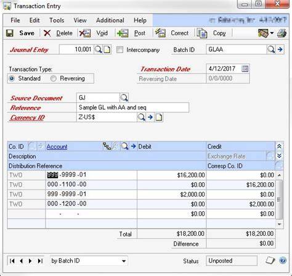The image size is (292, 276).
Task: Click the Delete button label
Action: [x=64, y=33]
